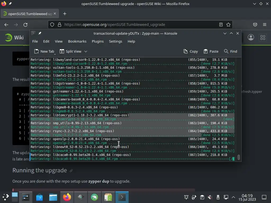Close the openSUSE:Tumbleweed upgrade tab
271x203 pixels.
(x=55, y=13)
